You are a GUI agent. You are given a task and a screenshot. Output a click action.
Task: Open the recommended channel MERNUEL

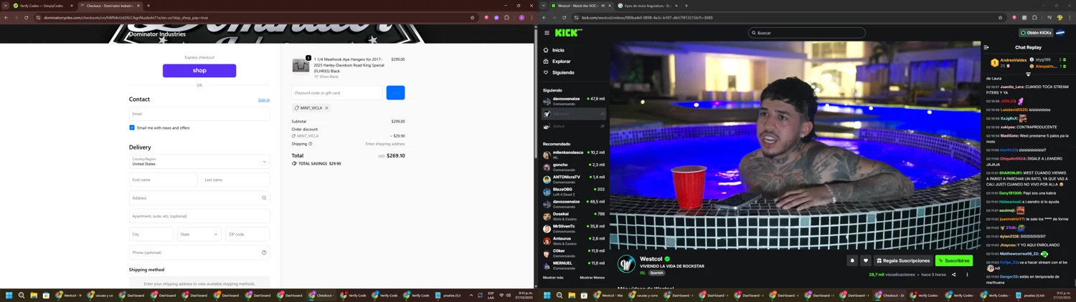click(574, 265)
